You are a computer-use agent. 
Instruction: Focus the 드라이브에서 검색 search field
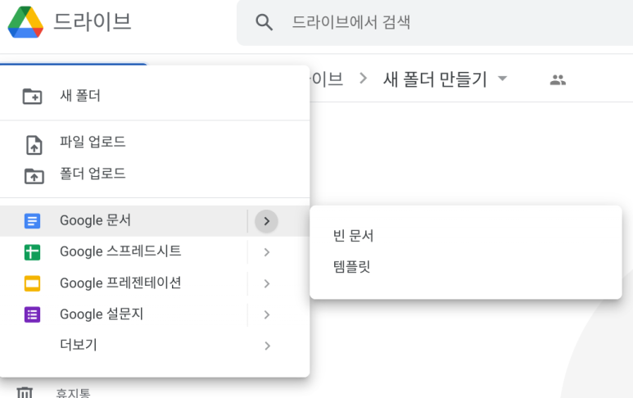[x=434, y=23]
